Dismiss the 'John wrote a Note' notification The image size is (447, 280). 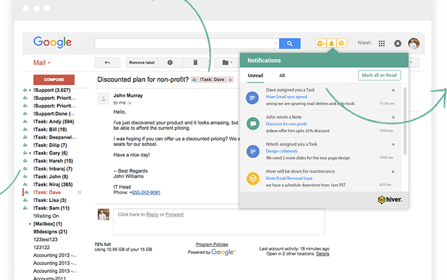(x=393, y=117)
